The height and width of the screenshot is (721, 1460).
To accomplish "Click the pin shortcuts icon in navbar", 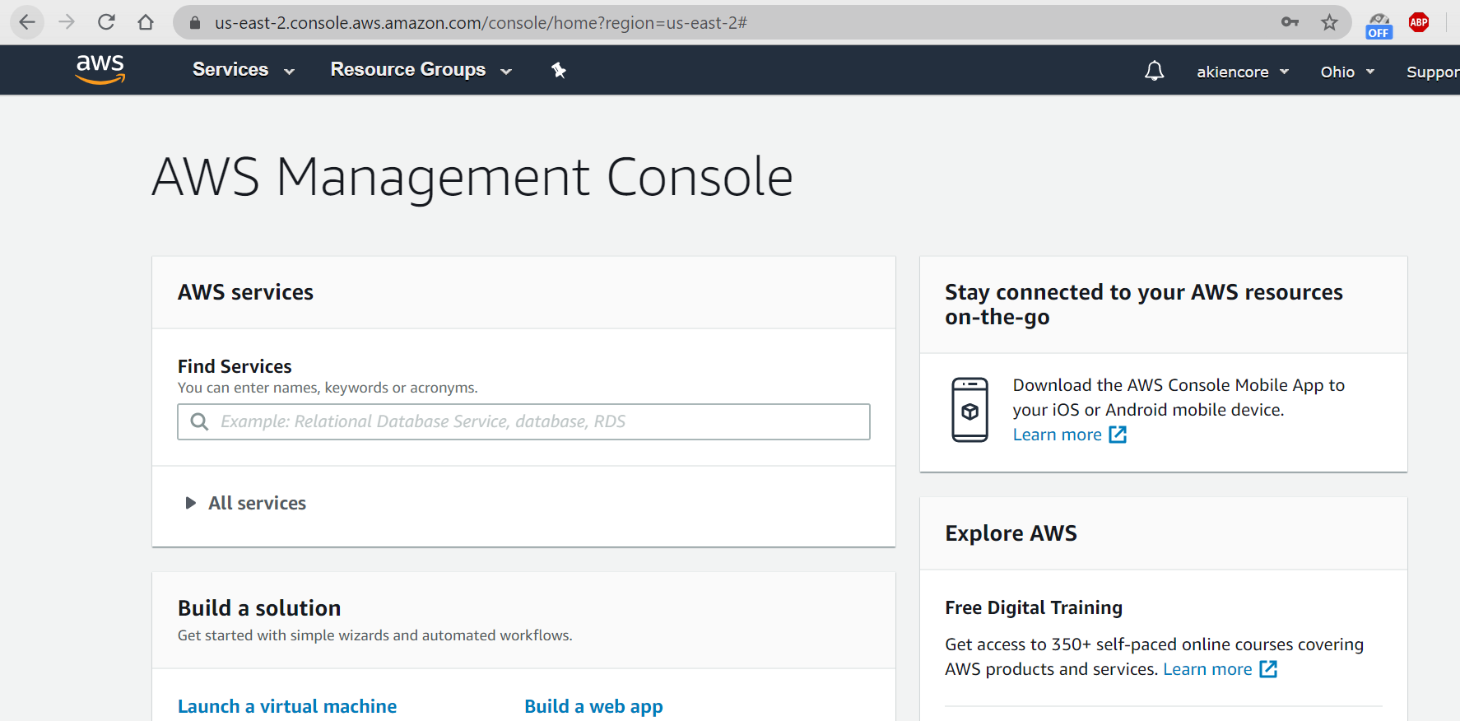I will [x=559, y=71].
